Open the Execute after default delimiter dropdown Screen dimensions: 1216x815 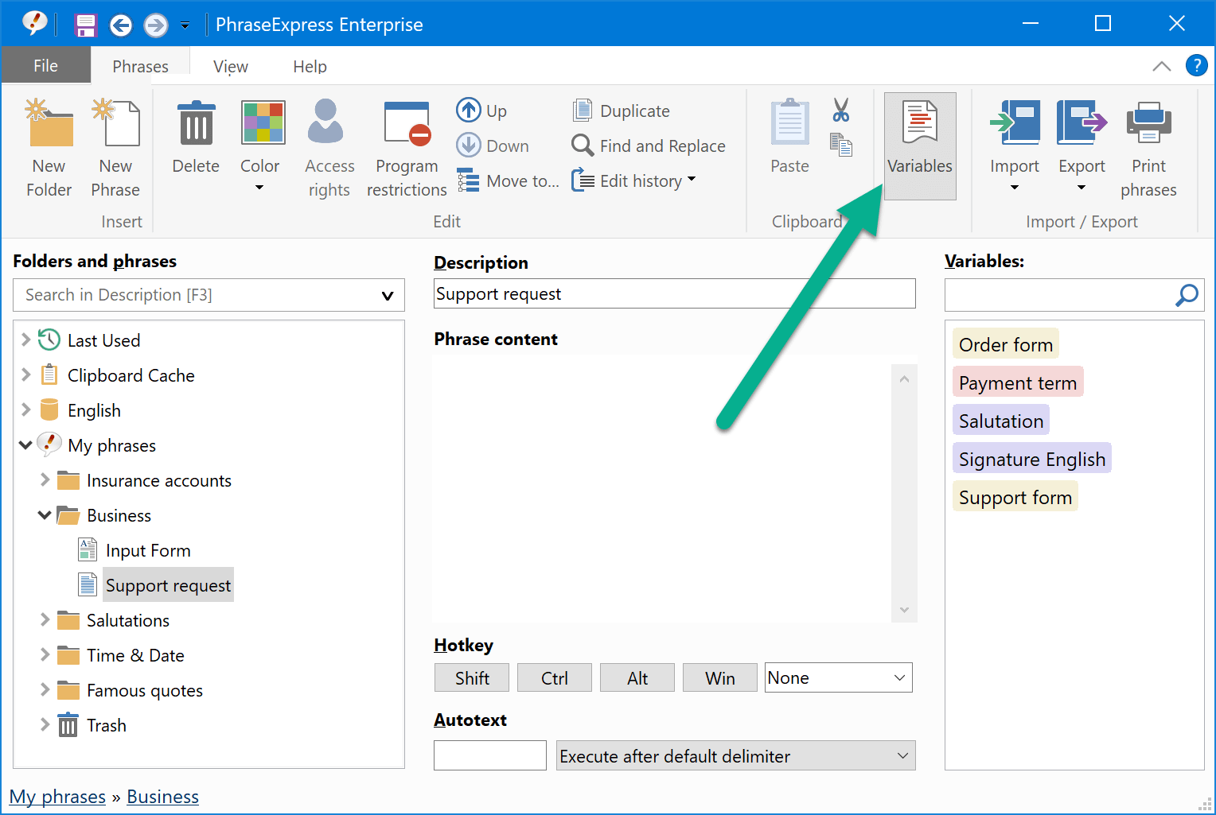pos(736,755)
